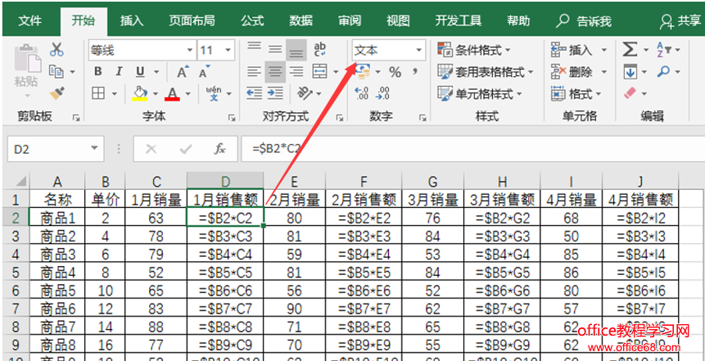Click Find and Select magnifier icon
The width and height of the screenshot is (705, 361).
pyautogui.click(x=663, y=71)
